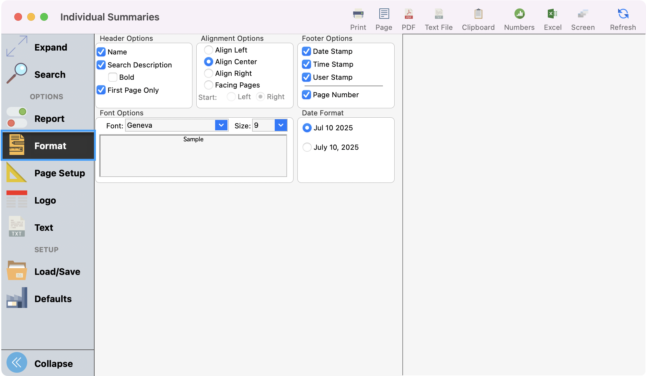The width and height of the screenshot is (646, 376).
Task: Send report to Numbers
Action: pos(519,18)
